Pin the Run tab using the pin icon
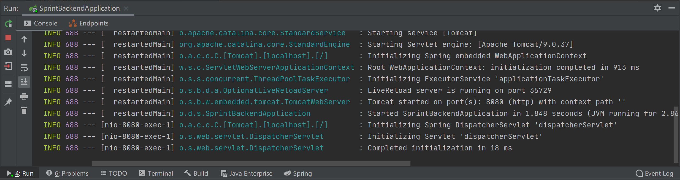The height and width of the screenshot is (180, 680). coord(8,102)
